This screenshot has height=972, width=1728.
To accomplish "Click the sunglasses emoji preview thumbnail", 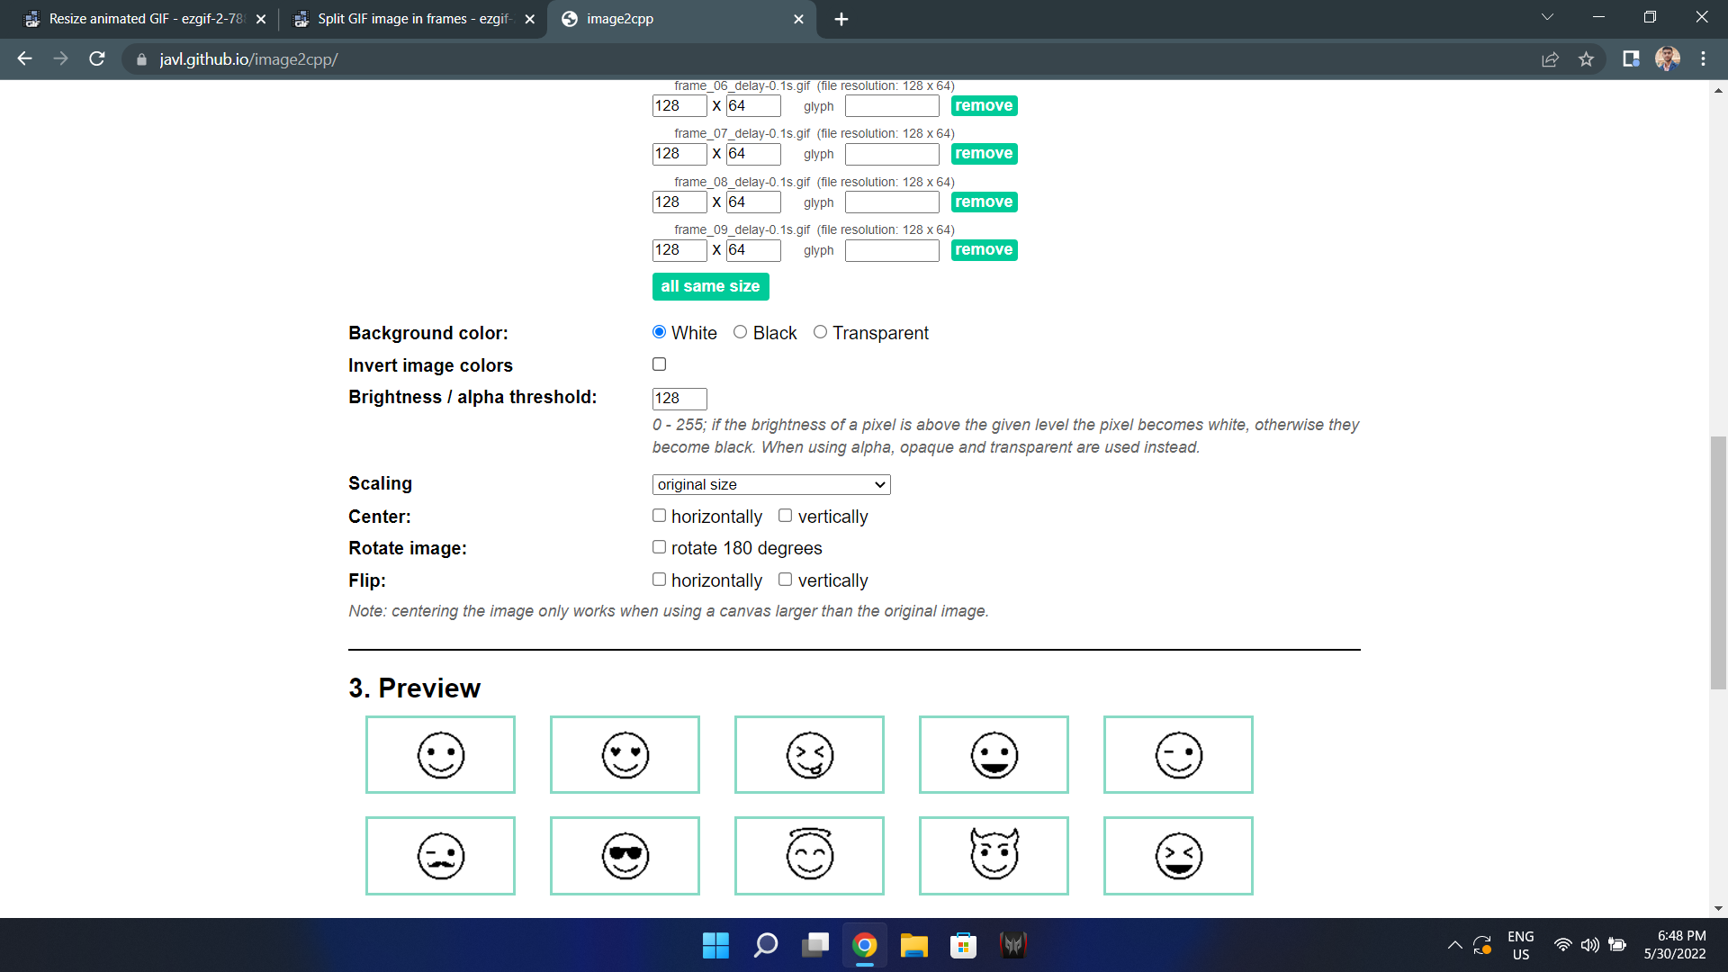I will point(625,856).
